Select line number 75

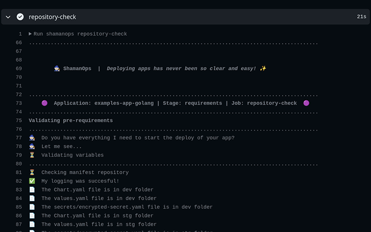coord(19,121)
